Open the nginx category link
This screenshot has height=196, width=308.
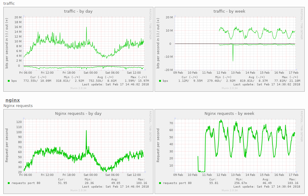click(x=13, y=100)
